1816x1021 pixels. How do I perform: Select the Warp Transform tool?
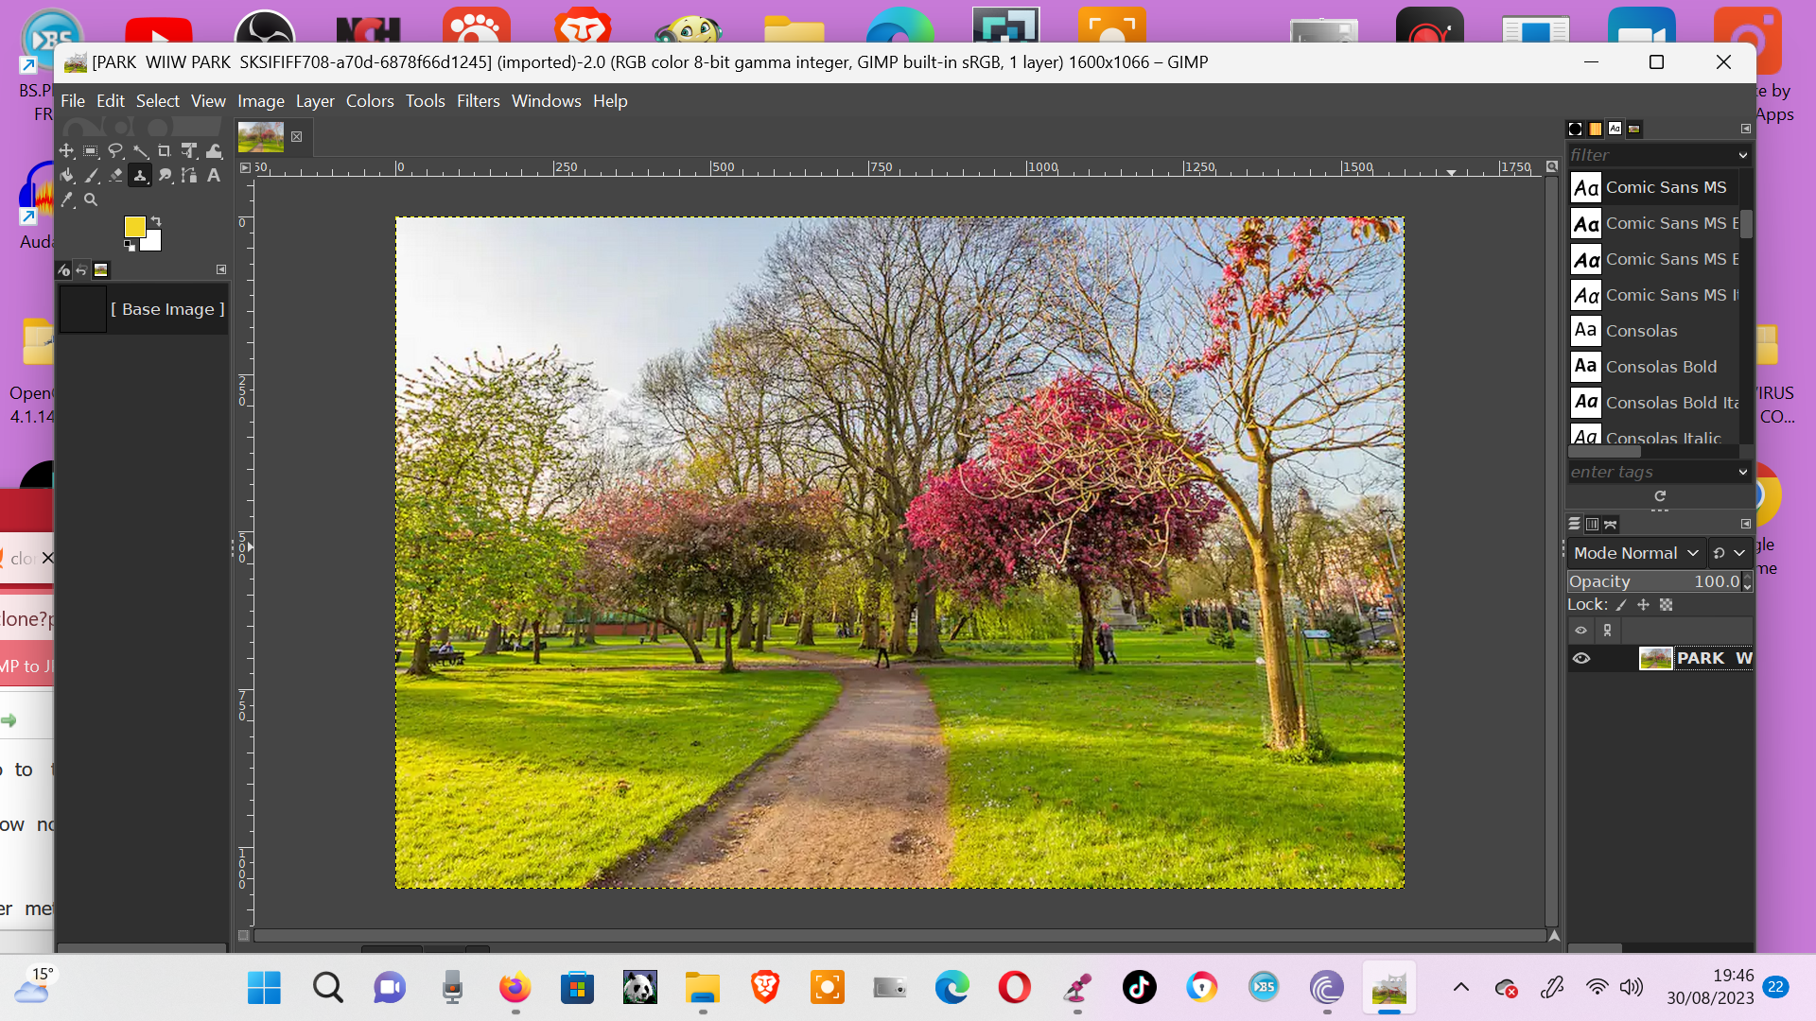click(214, 151)
